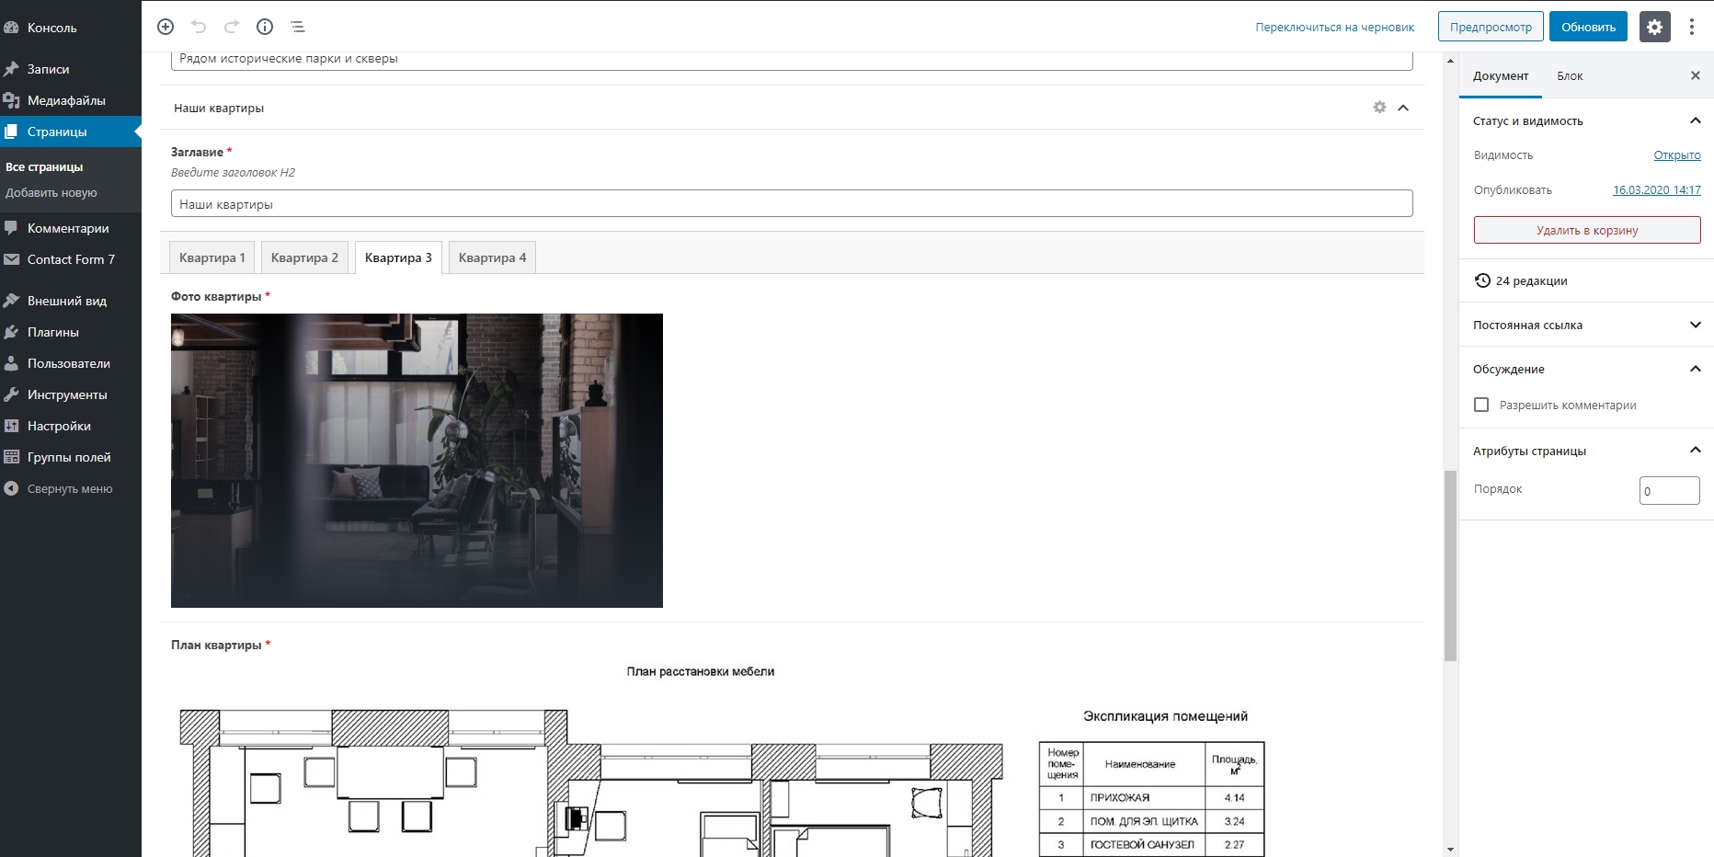This screenshot has height=857, width=1714.
Task: Open the content structure info icon
Action: (x=265, y=27)
